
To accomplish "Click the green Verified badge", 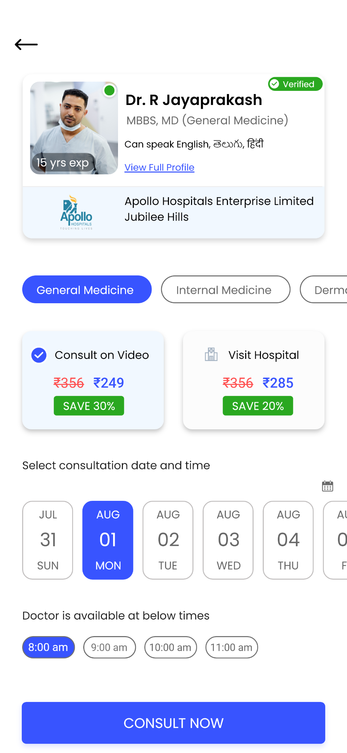I will click(x=295, y=84).
